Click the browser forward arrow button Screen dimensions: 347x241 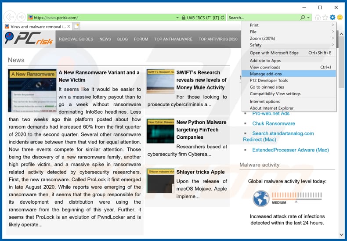21,17
